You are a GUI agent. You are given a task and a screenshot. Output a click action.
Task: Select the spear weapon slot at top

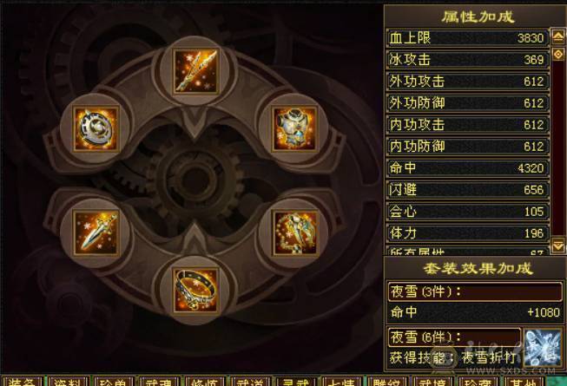click(x=195, y=71)
